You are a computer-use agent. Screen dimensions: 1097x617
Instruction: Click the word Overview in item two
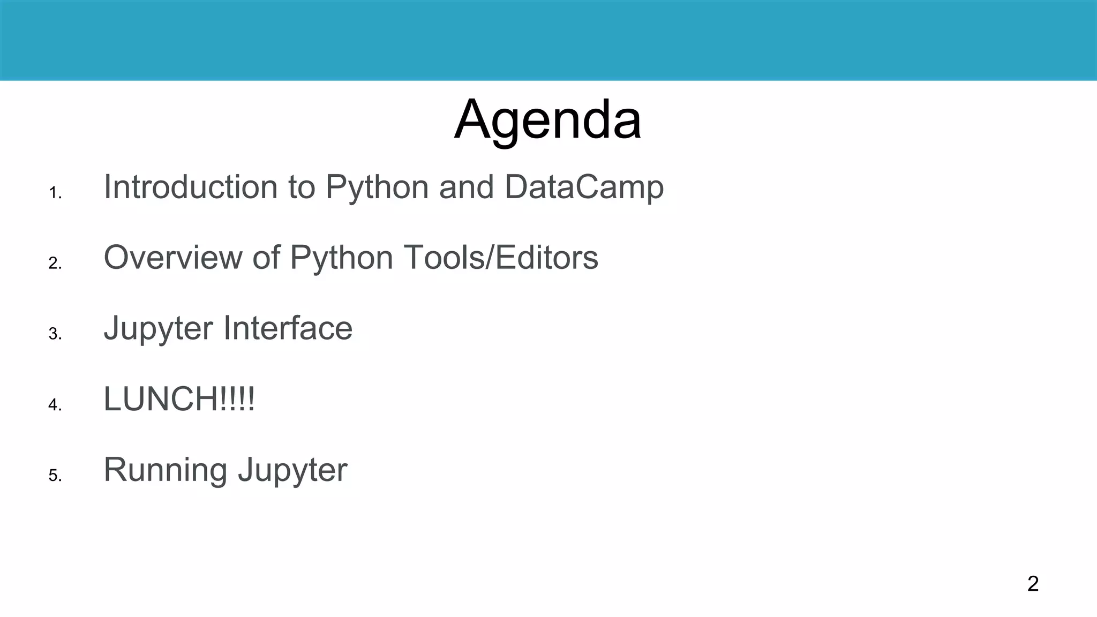(172, 258)
